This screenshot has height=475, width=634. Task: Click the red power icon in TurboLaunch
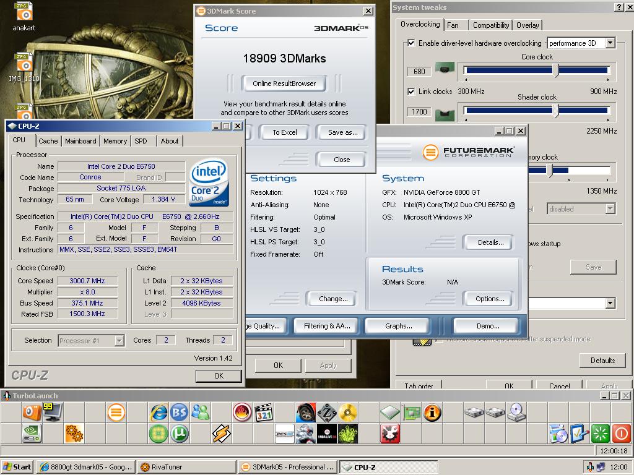(x=622, y=434)
